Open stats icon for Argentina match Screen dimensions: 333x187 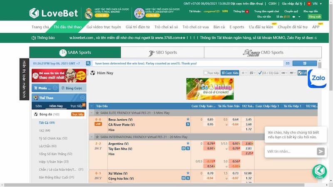[x=184, y=148]
